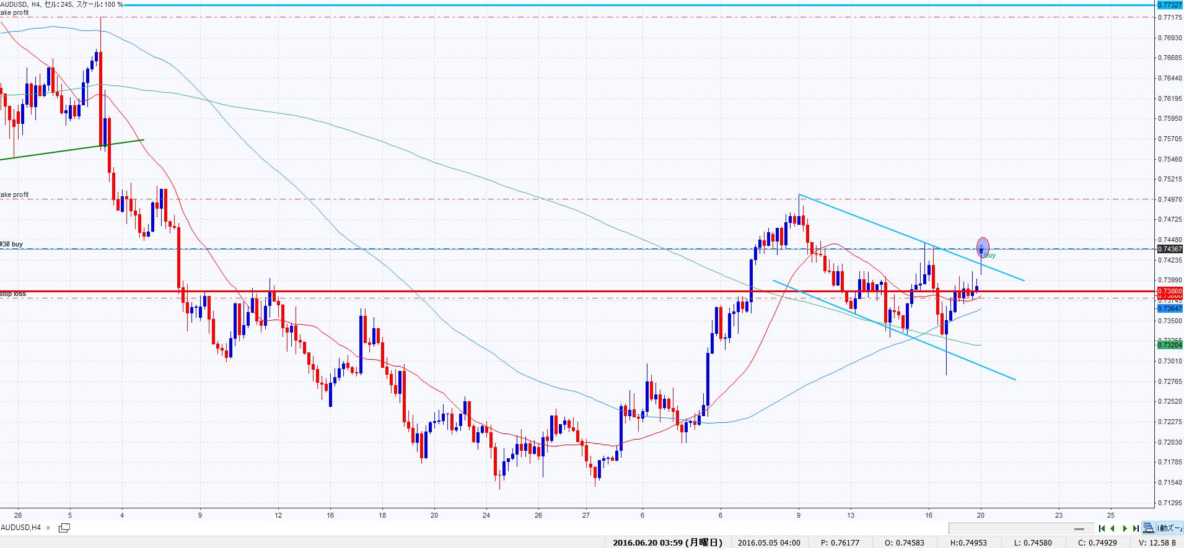Select the AUDUSD,H4 chart tab

21,528
